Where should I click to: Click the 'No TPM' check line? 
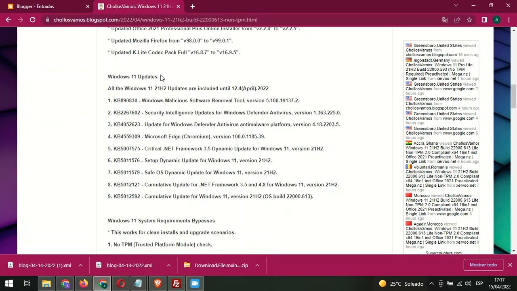(160, 245)
